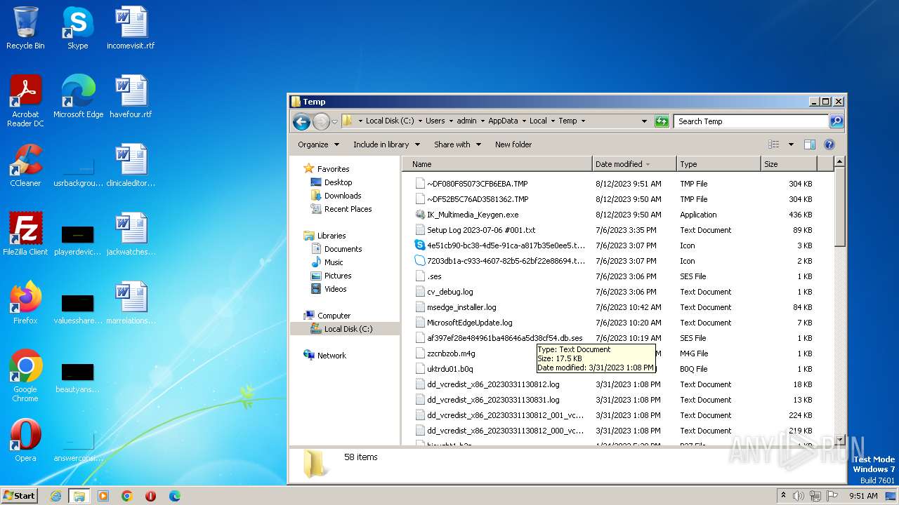Open the Recycle Bin desktop icon

pos(25,28)
